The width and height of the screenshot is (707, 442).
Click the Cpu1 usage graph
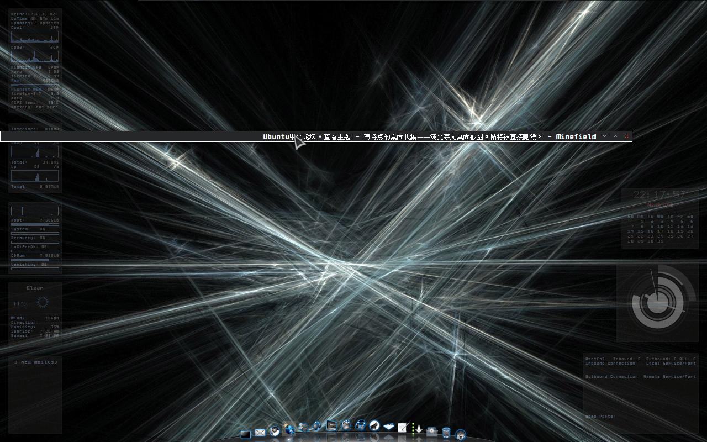34,36
